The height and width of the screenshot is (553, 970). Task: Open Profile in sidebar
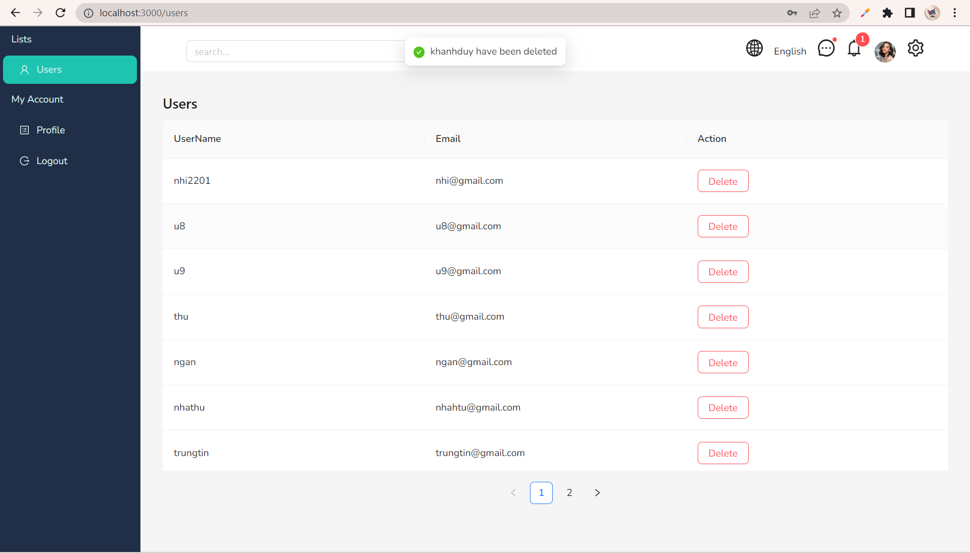point(51,130)
